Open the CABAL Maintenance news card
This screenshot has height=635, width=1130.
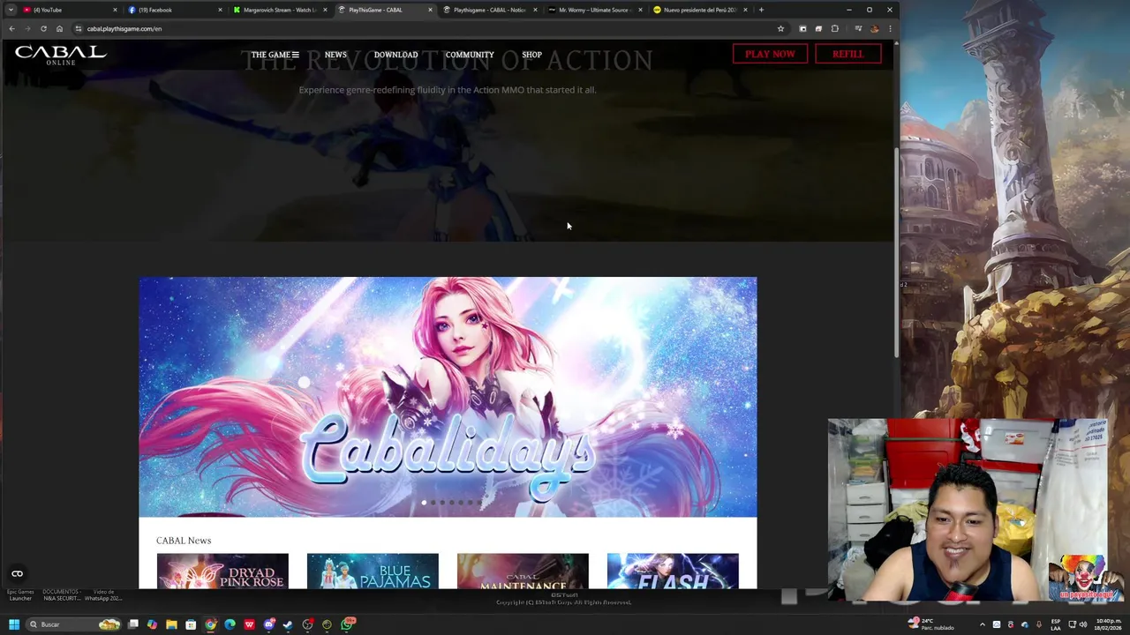(523, 571)
